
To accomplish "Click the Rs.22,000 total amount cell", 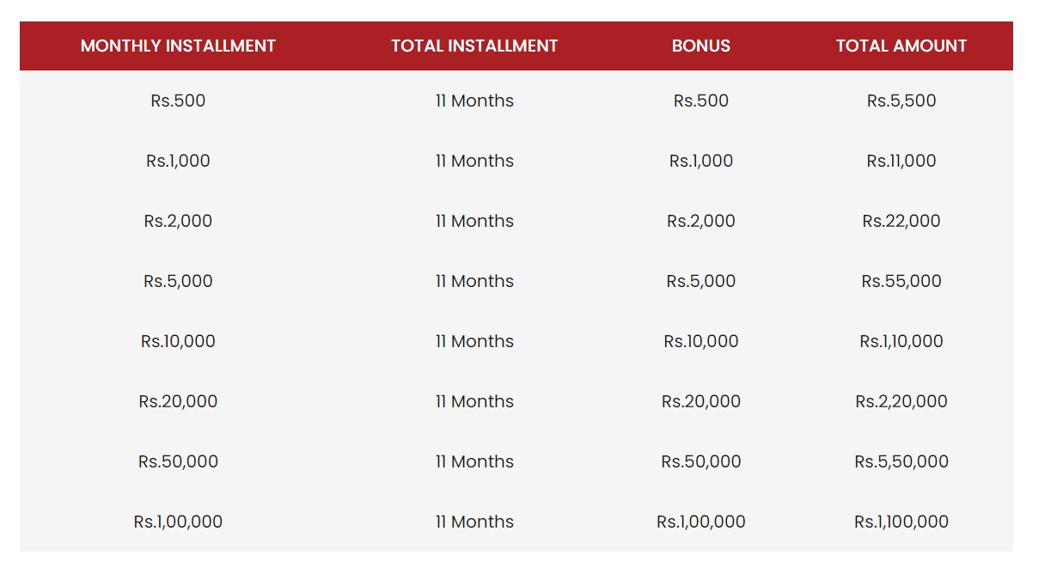I will (x=901, y=221).
